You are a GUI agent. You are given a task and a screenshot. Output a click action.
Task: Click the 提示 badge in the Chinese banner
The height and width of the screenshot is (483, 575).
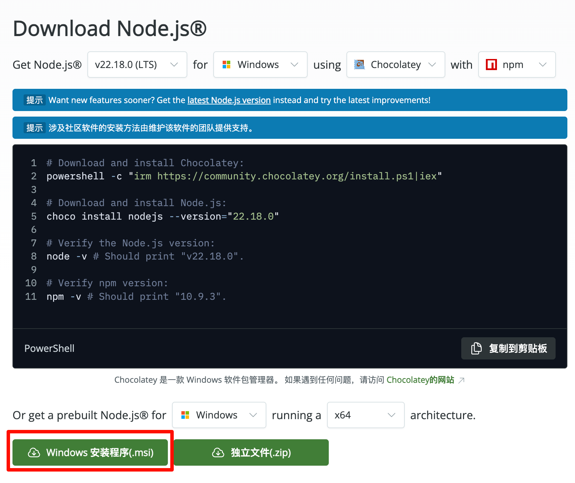pos(34,128)
